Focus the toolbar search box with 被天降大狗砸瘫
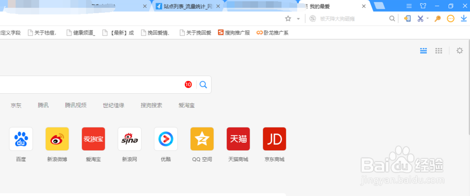 tap(353, 19)
